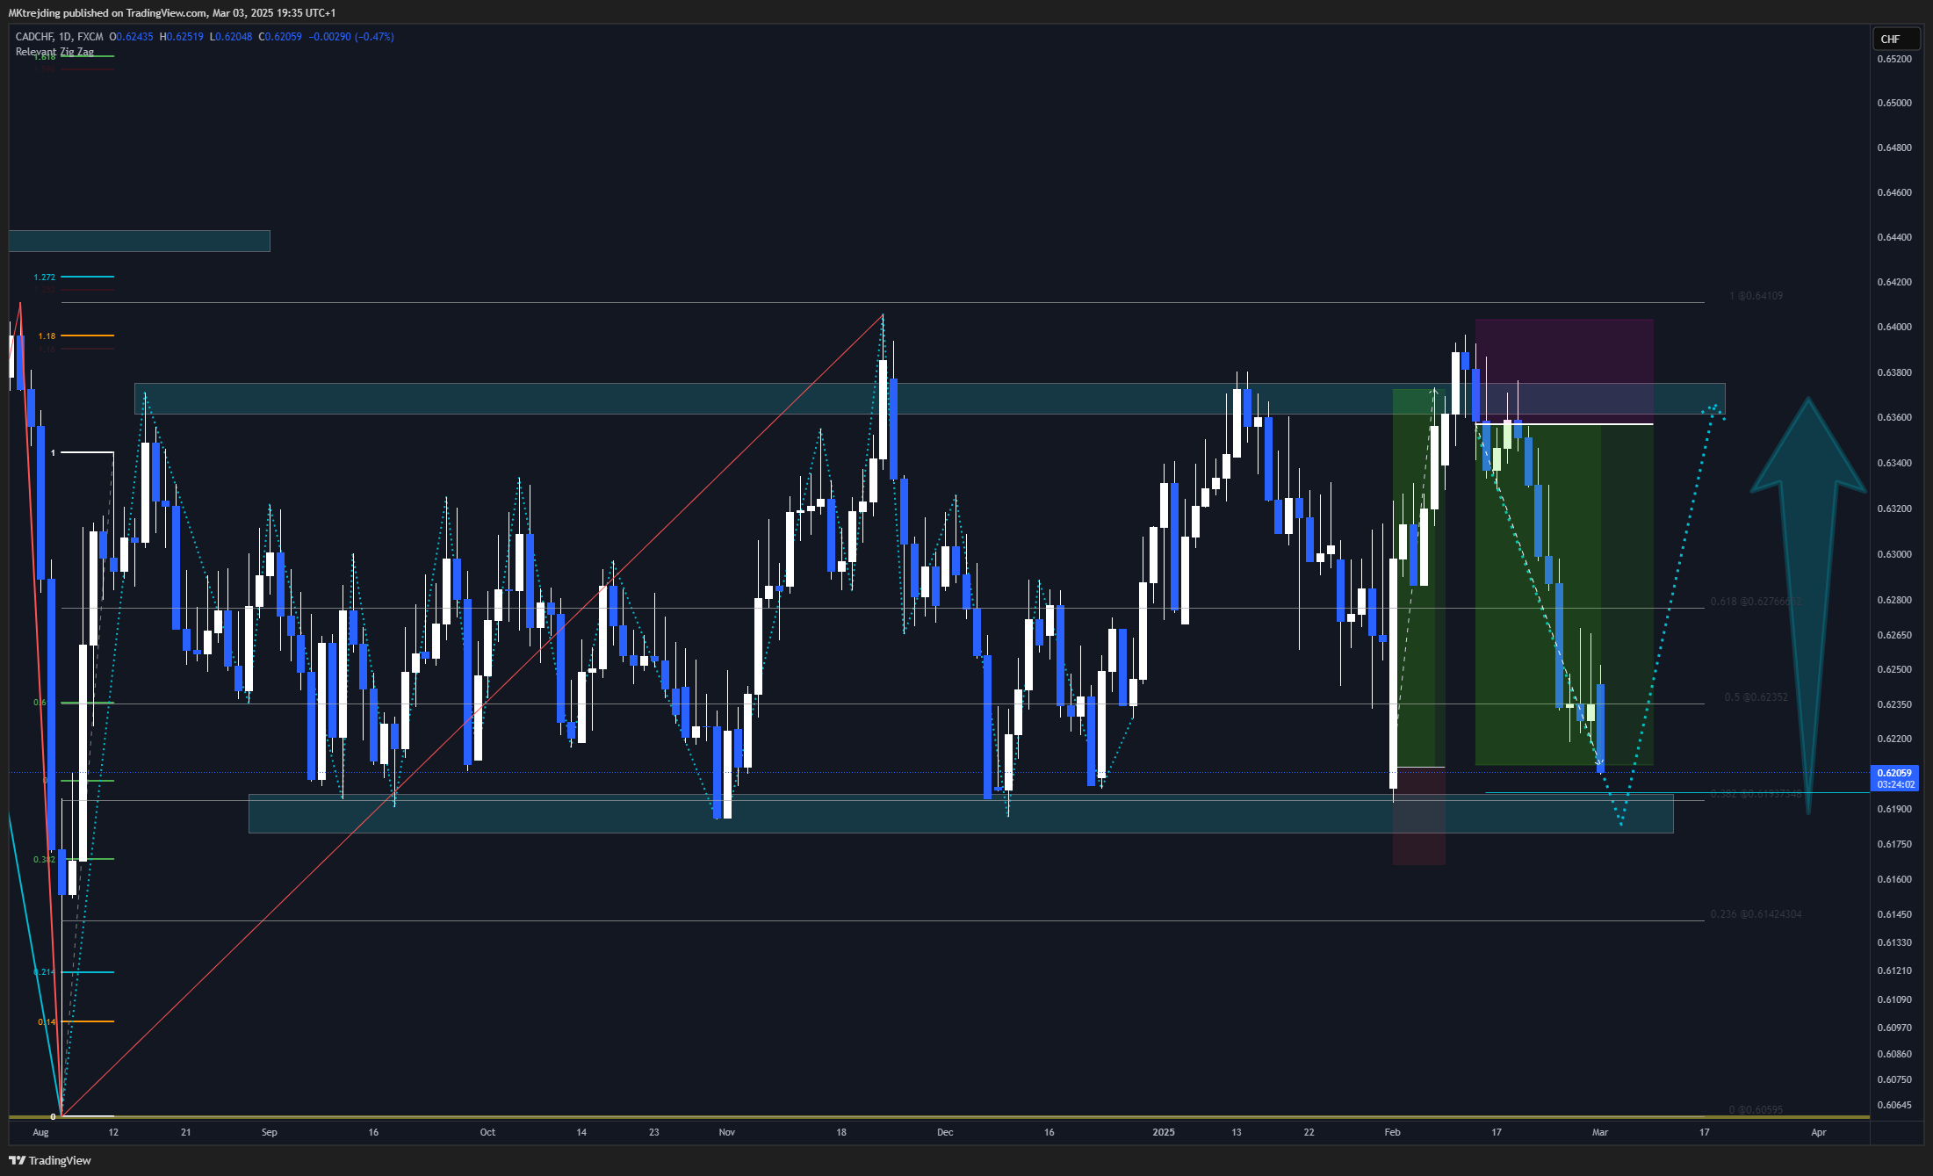Click the bar countdown timer 03:24:02
Screen dimensions: 1933x1176
pyautogui.click(x=1894, y=784)
